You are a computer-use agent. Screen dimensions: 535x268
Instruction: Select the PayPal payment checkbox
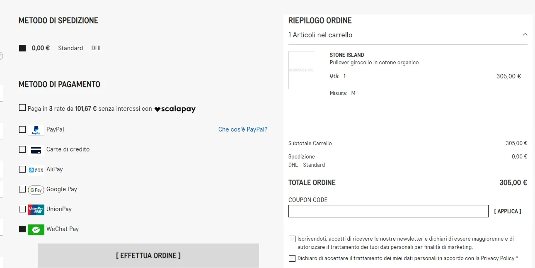tap(22, 129)
